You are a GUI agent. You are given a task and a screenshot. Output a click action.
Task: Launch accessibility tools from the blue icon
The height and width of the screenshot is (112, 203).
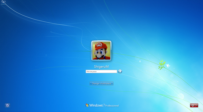pyautogui.click(x=8, y=105)
